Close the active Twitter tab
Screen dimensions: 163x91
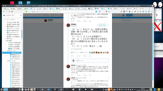coord(35,8)
